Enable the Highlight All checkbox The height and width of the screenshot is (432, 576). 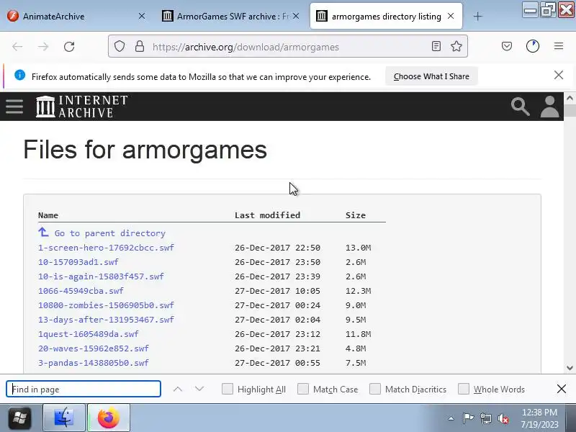coord(228,389)
